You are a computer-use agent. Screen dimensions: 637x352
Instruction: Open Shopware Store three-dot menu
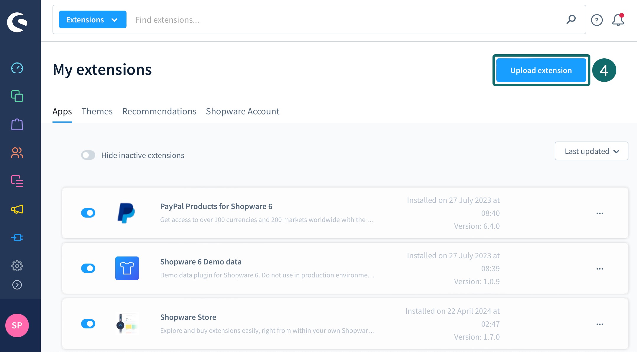(x=600, y=324)
